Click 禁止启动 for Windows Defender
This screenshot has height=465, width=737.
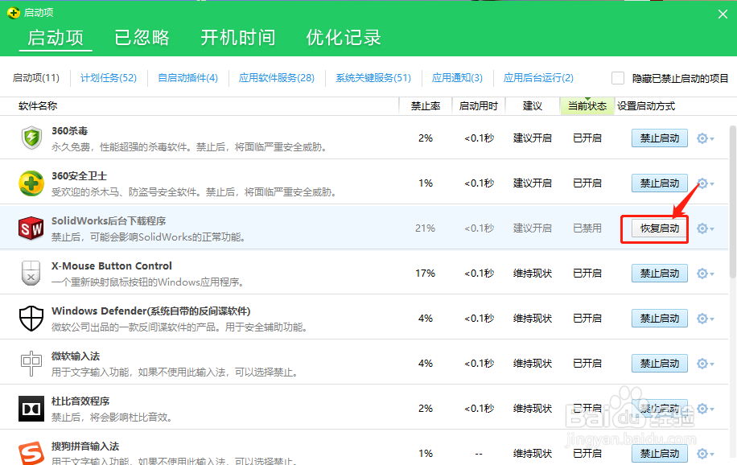(659, 319)
